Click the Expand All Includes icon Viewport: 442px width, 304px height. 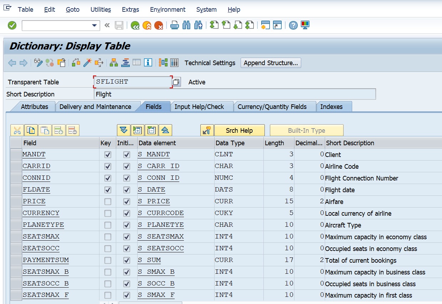pos(123,130)
